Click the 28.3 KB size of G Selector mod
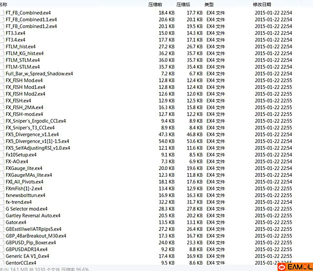 (x=167, y=209)
